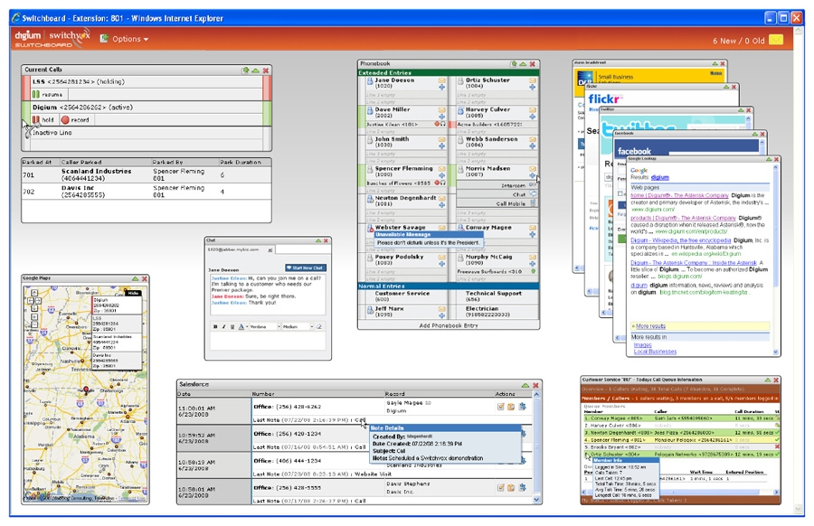Click the Hide button on the map overlay

(x=134, y=293)
